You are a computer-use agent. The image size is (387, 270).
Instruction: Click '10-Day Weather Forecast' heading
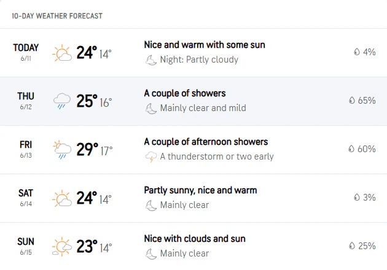point(57,16)
